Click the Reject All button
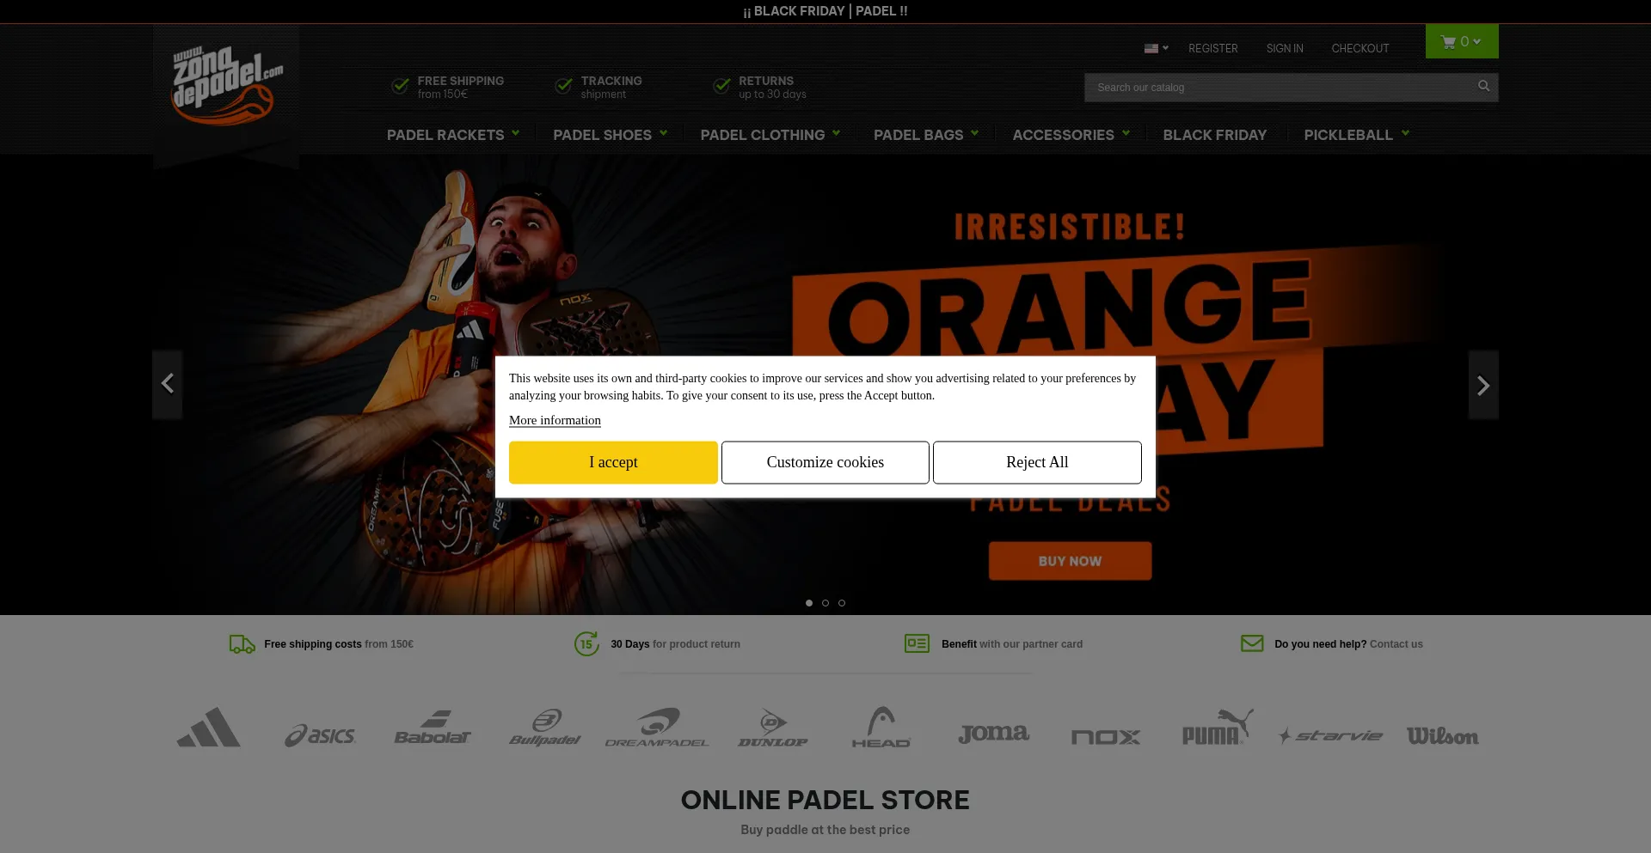 [1037, 462]
